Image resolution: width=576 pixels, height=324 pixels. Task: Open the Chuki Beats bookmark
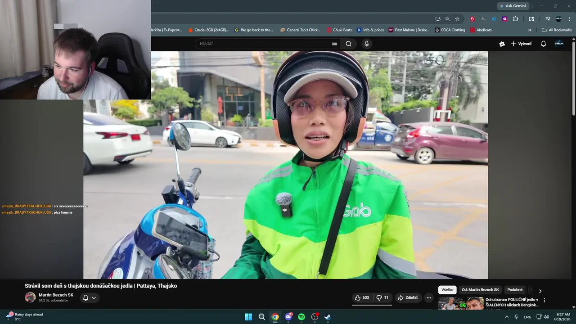tap(339, 30)
